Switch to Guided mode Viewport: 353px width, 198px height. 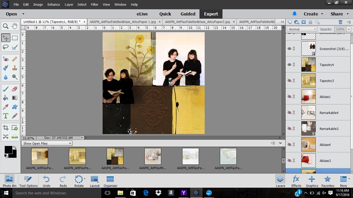[188, 14]
